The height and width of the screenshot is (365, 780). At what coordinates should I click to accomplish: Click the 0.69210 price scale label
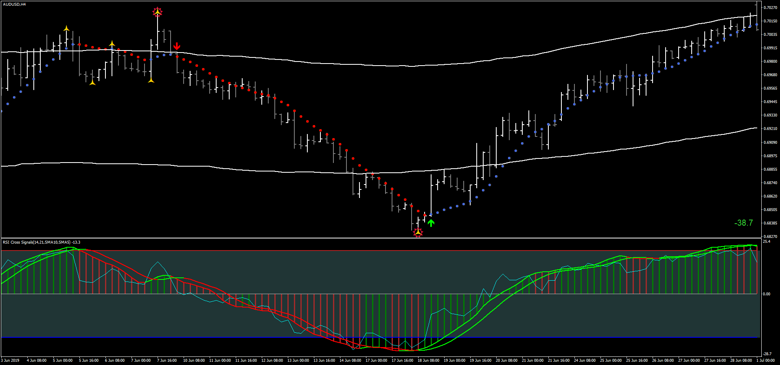click(x=770, y=128)
